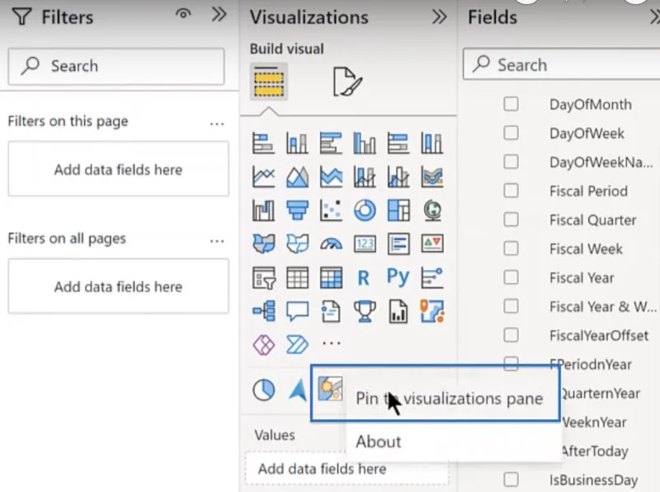
Task: Select the Card (123) visual
Action: [x=365, y=244]
